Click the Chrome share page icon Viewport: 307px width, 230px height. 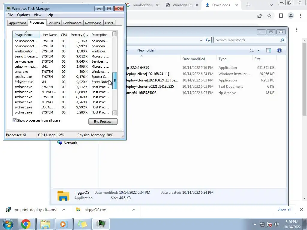[260, 16]
